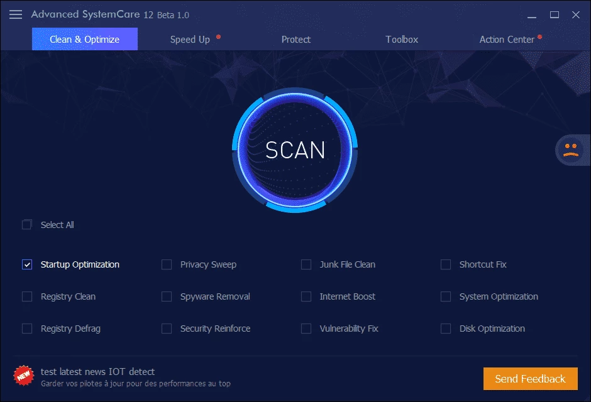Viewport: 591px width, 402px height.
Task: Click the red NEW badge icon
Action: [x=23, y=375]
